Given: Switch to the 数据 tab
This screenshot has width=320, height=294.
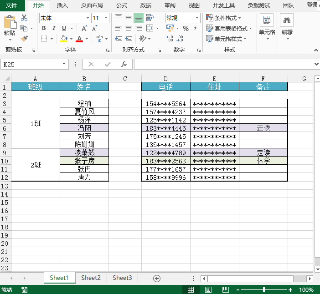Looking at the screenshot, I should coord(146,5).
